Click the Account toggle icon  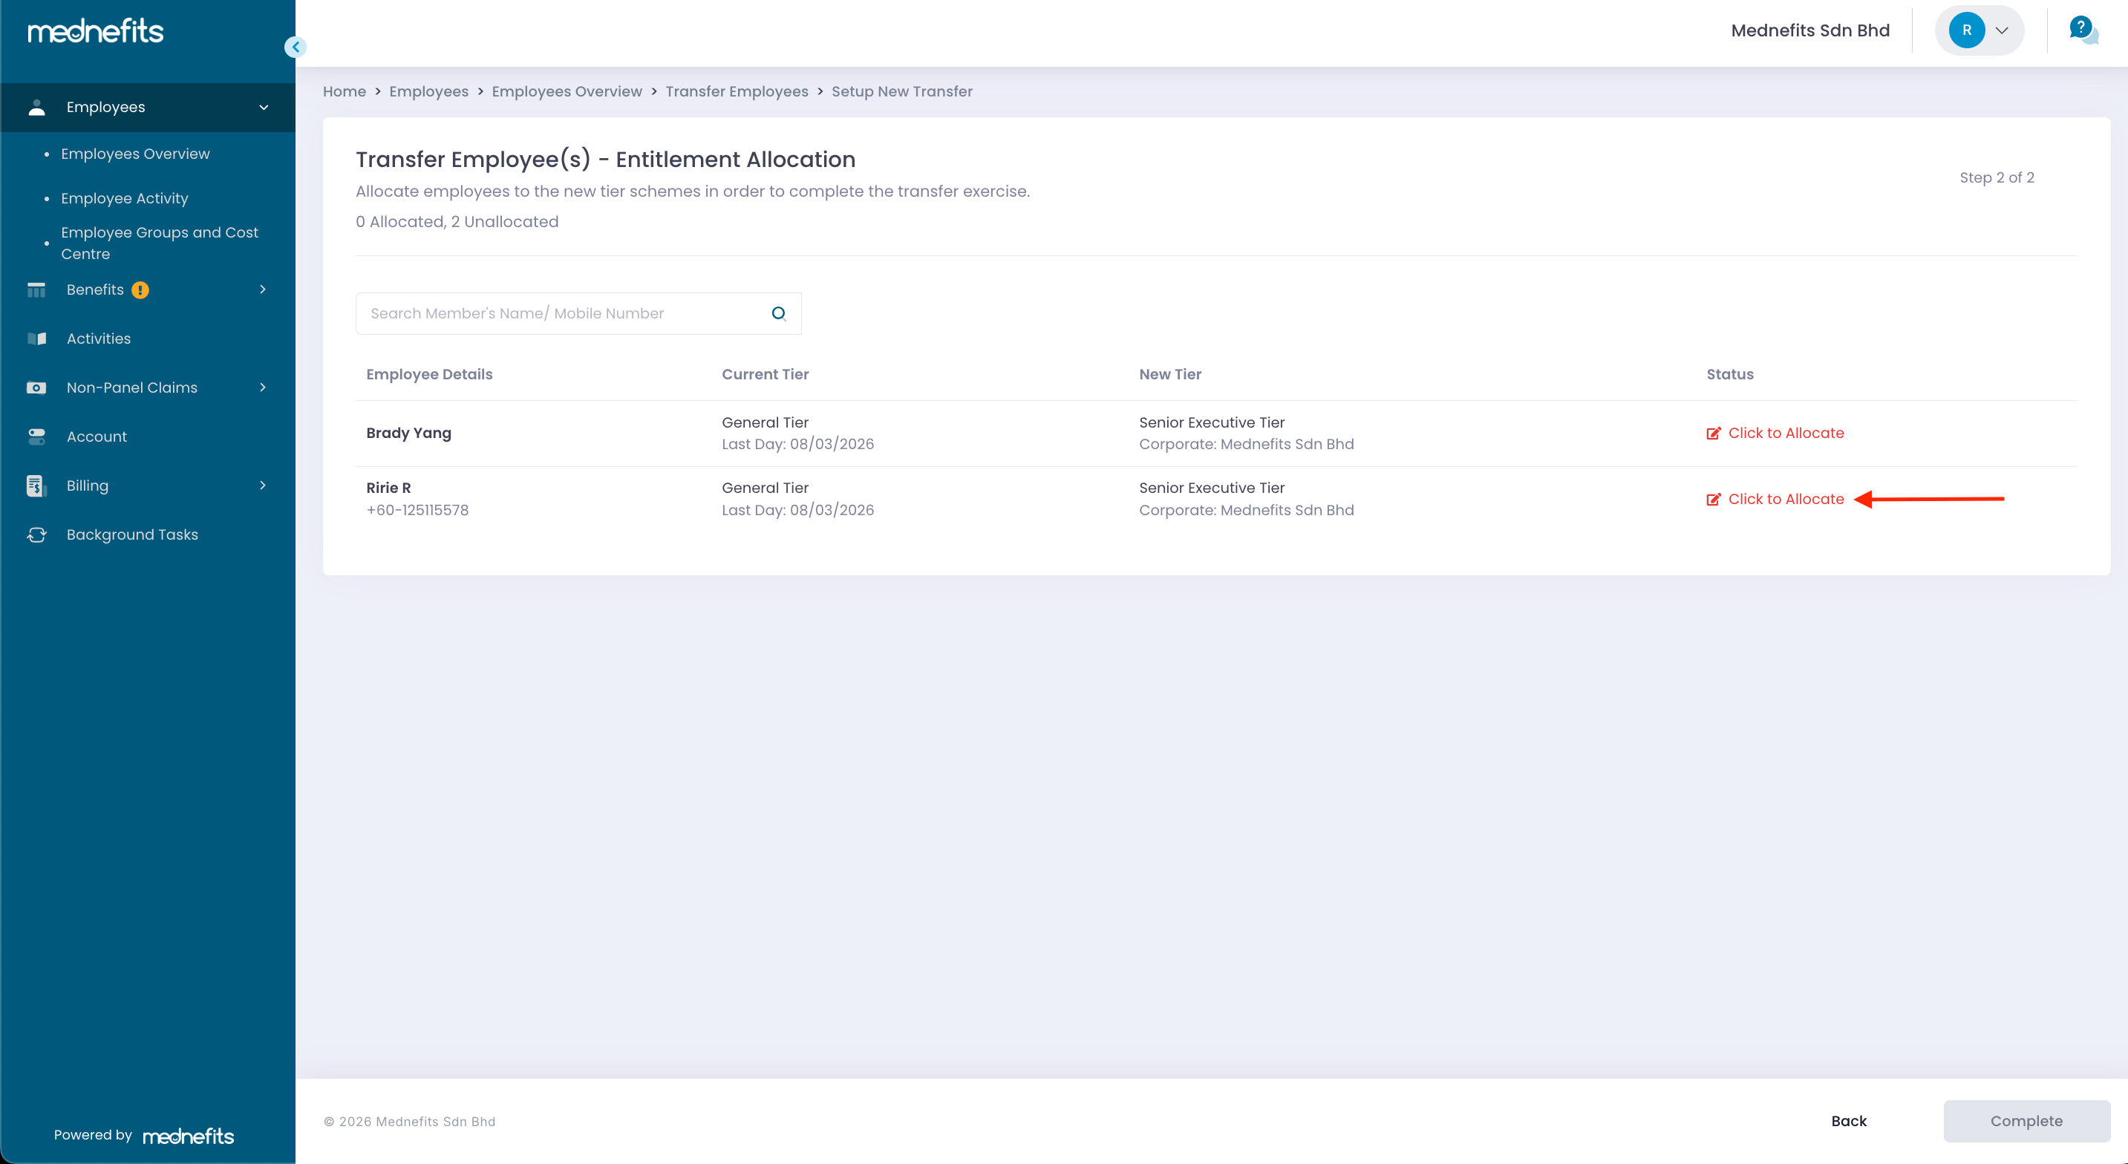[x=36, y=436]
